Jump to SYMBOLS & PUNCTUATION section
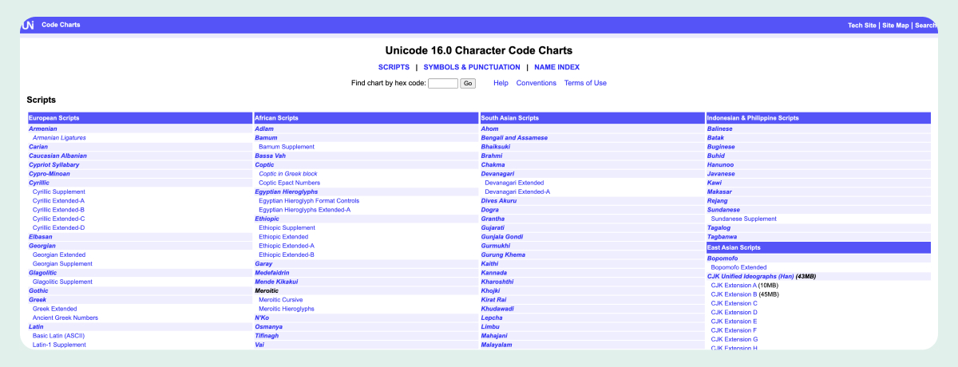This screenshot has width=958, height=367. (x=472, y=67)
